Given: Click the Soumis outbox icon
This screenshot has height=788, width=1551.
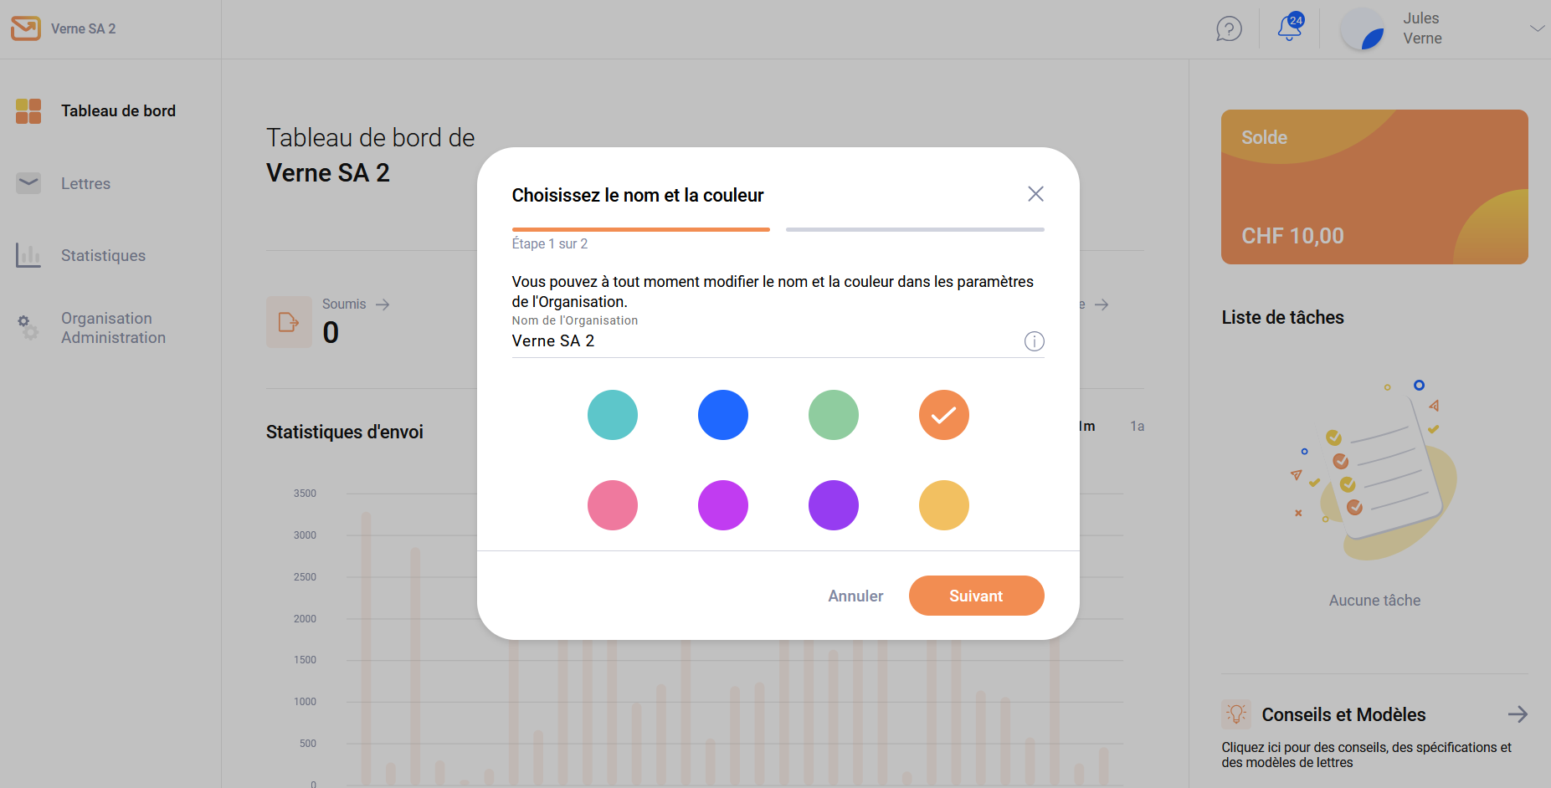Looking at the screenshot, I should click(x=289, y=322).
